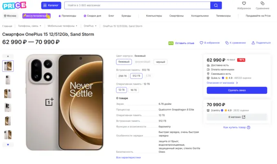This screenshot has width=277, height=164.
Task: Click the Share icon link
Action: [x=261, y=43]
